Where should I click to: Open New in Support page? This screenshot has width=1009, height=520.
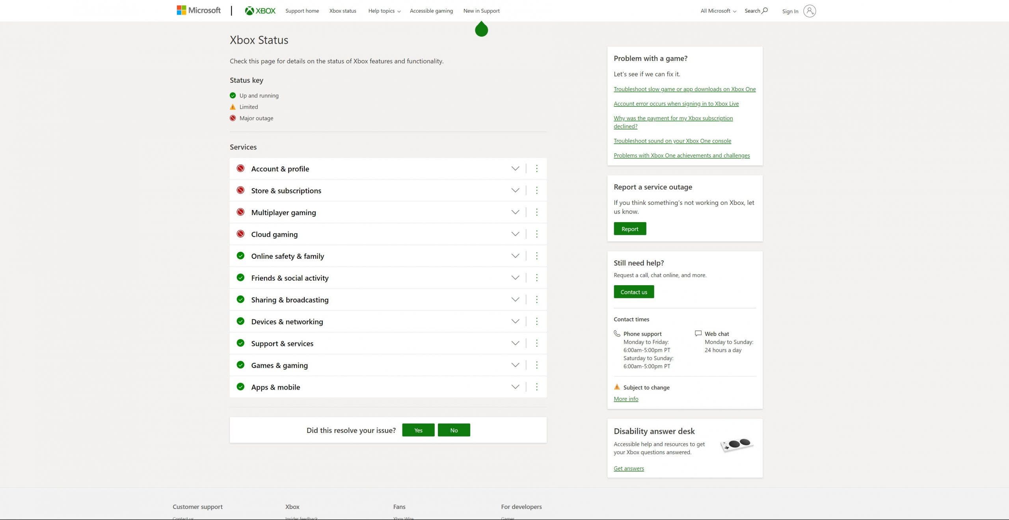pos(481,11)
